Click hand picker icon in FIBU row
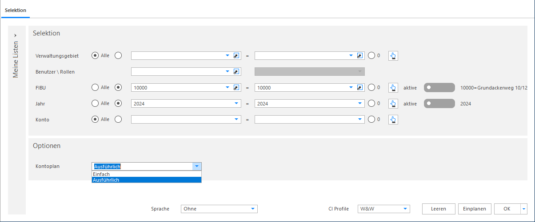The width and height of the screenshot is (535, 222). [x=393, y=88]
